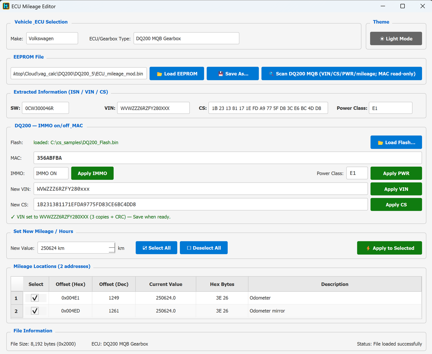Uncheck the Odometer mirror row checkbox
The image size is (432, 354).
pos(35,311)
